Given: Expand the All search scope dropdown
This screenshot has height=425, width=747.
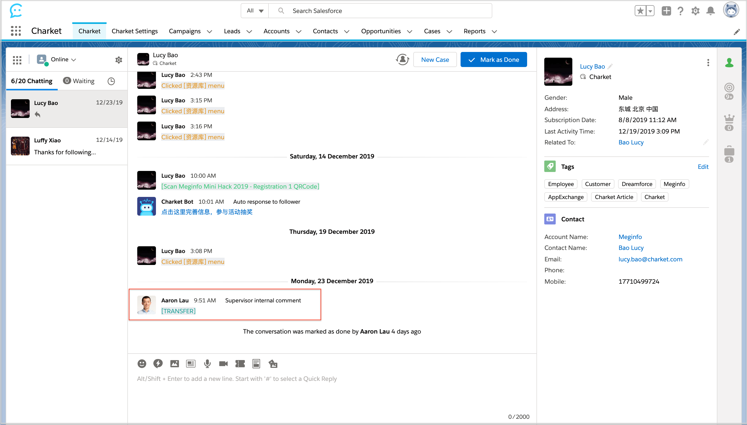Looking at the screenshot, I should (x=255, y=11).
